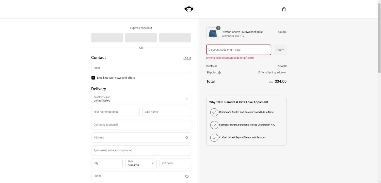Image resolution: width=381 pixels, height=183 pixels.
Task: Click the Delivery section heading
Action: (x=99, y=89)
